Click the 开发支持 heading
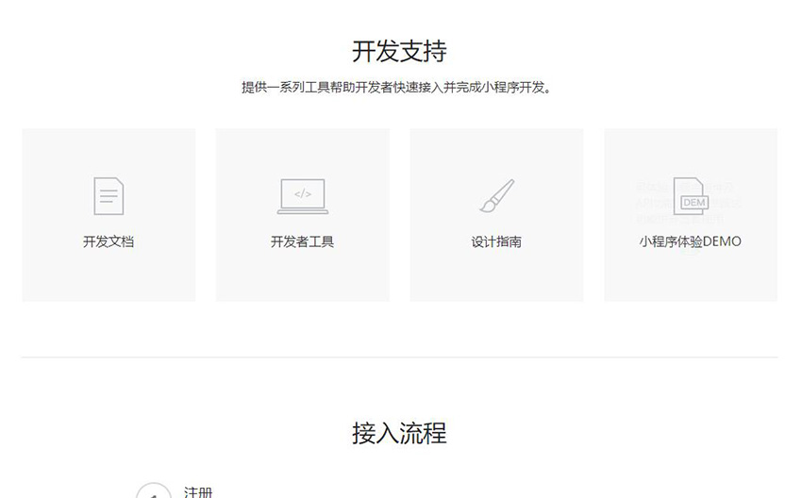Viewport: 802px width, 498px height. [x=399, y=51]
